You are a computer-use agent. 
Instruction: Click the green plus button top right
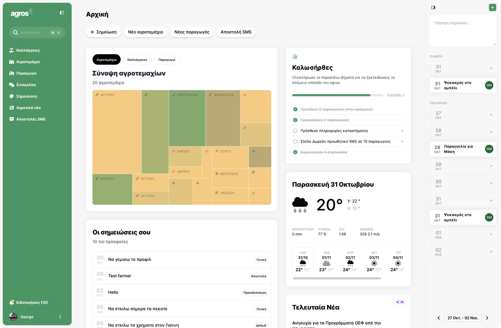point(492,7)
